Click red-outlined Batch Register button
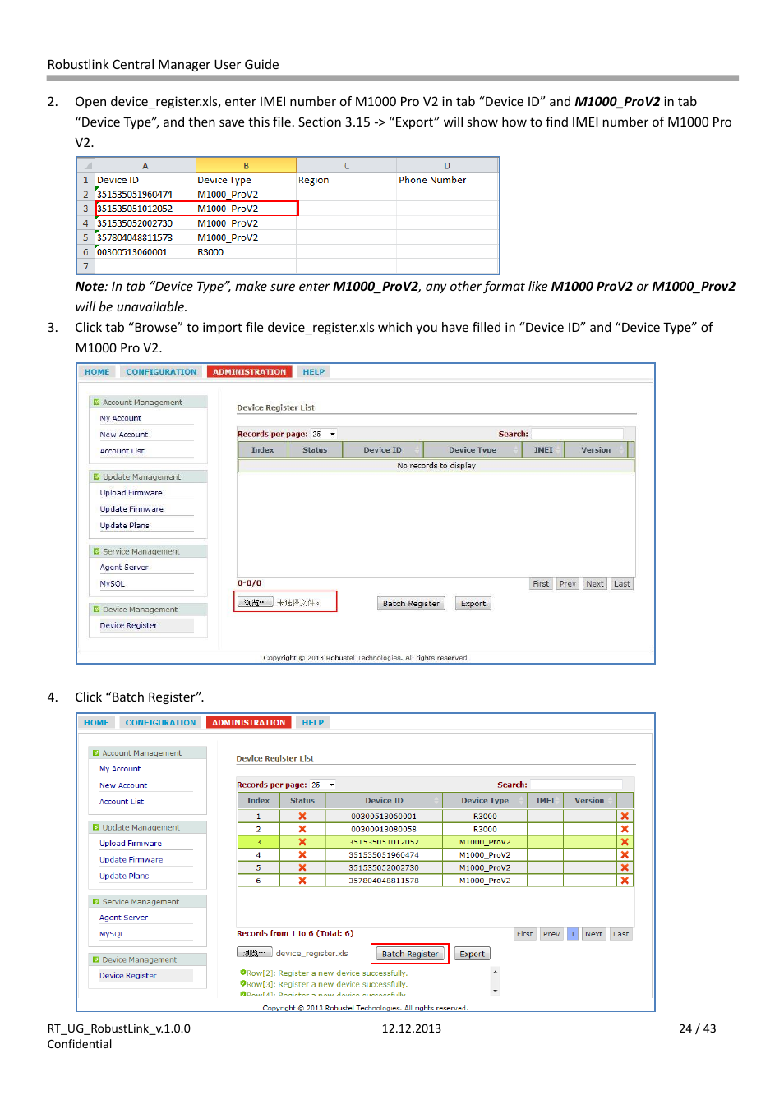 pos(410,954)
